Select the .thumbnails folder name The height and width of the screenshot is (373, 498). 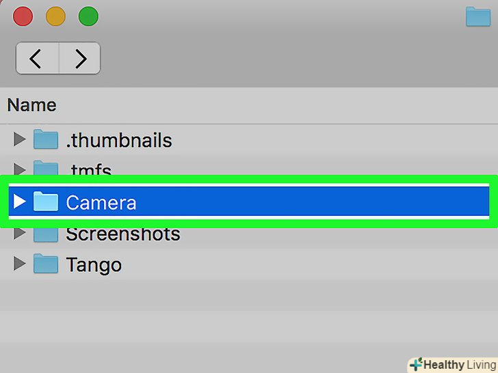pyautogui.click(x=119, y=141)
